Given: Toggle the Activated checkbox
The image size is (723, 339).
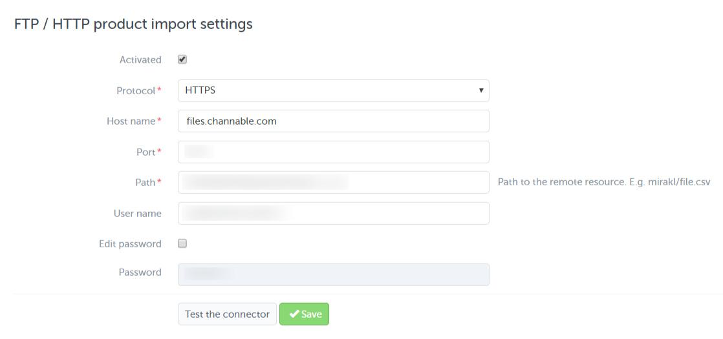Looking at the screenshot, I should coord(182,59).
